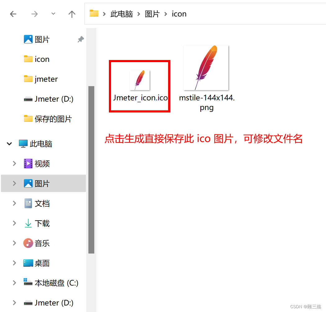Viewport: 326px width, 312px height.
Task: Open Jmeter (D:) under 此电脑
Action: [x=49, y=303]
